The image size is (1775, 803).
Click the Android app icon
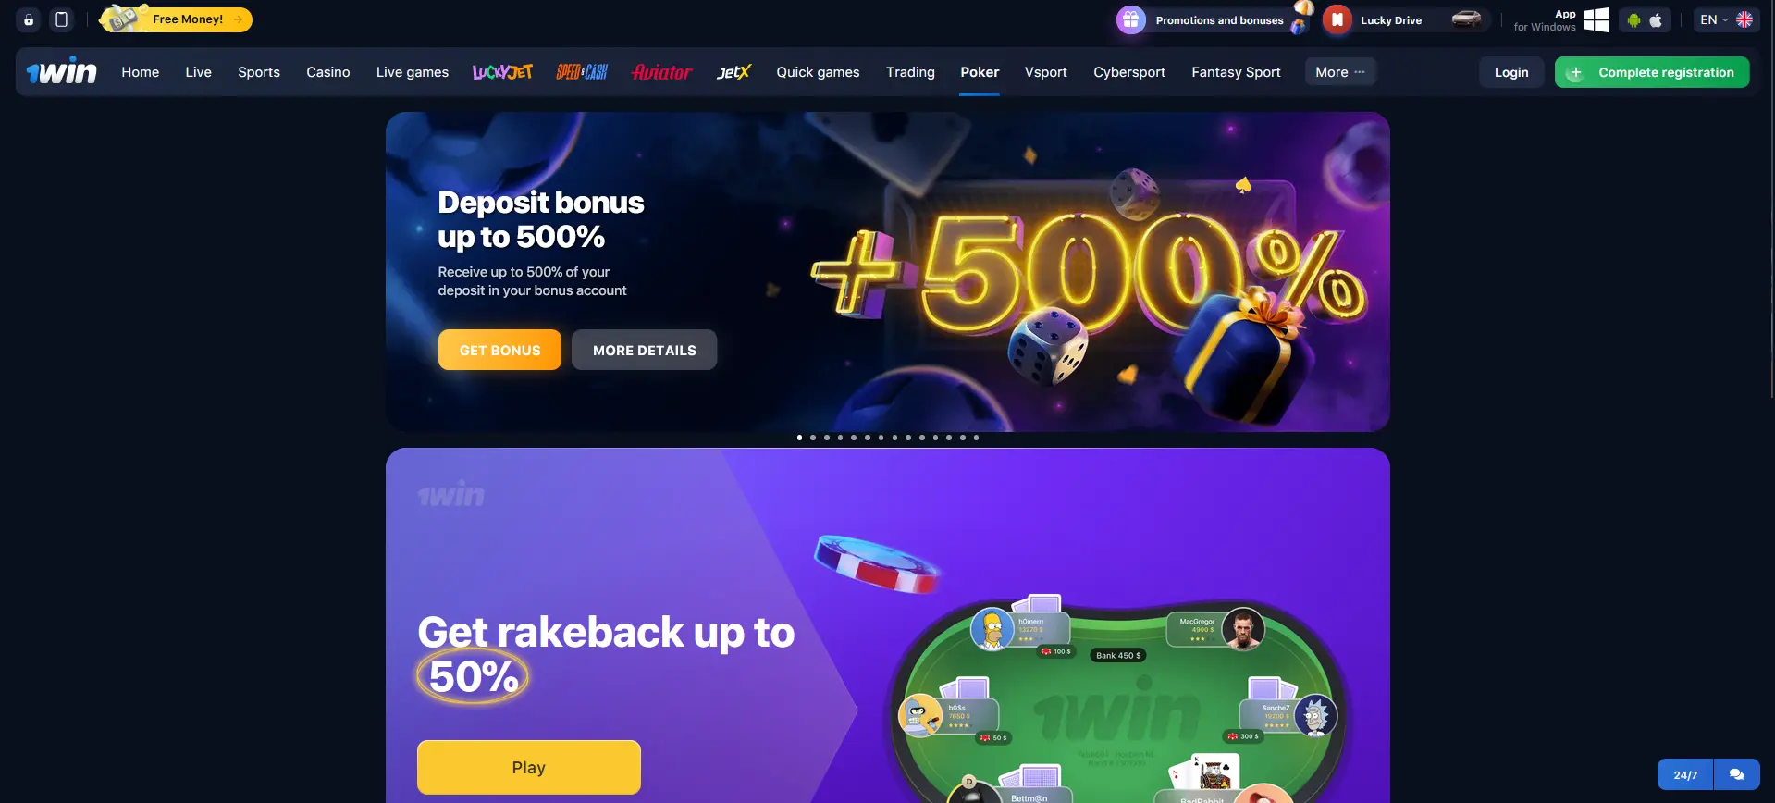pos(1633,19)
